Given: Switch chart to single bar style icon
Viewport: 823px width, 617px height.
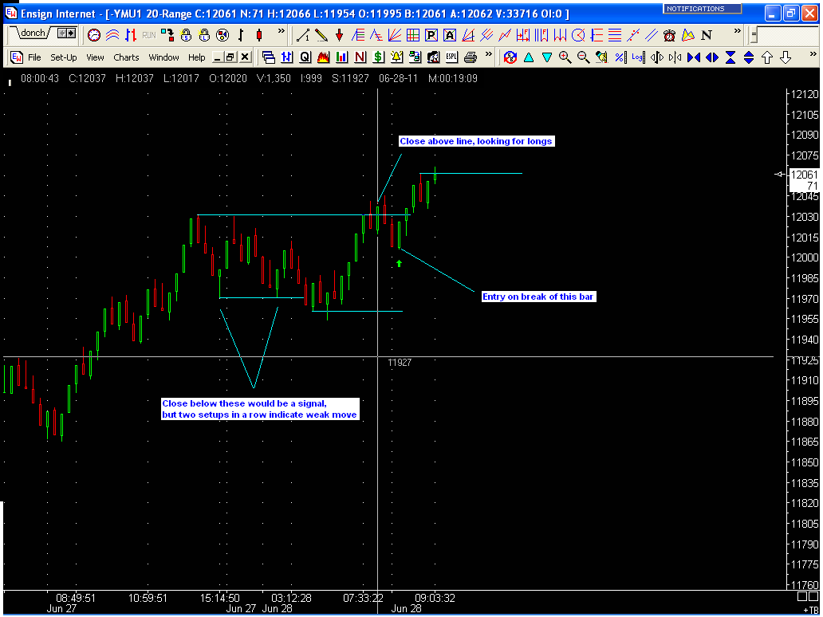Looking at the screenshot, I should [x=241, y=35].
